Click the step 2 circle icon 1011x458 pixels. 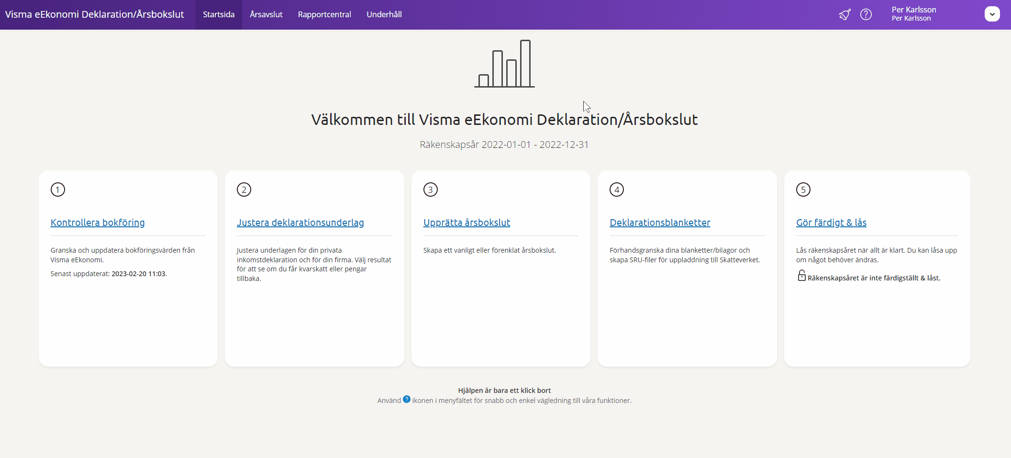pos(244,190)
